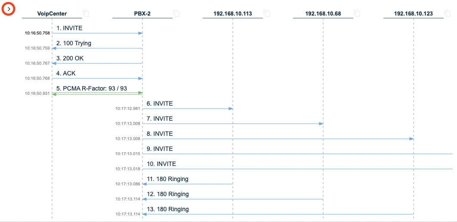Image resolution: width=457 pixels, height=222 pixels.
Task: Click timestamp 10:16:50.767
Action: pyautogui.click(x=37, y=63)
